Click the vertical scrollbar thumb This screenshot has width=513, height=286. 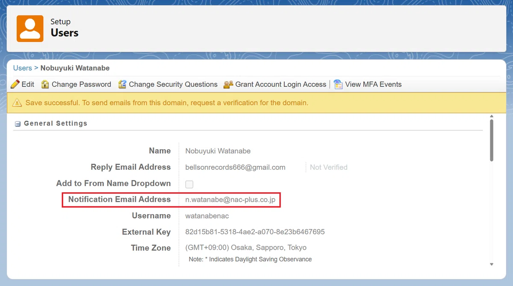[x=492, y=140]
